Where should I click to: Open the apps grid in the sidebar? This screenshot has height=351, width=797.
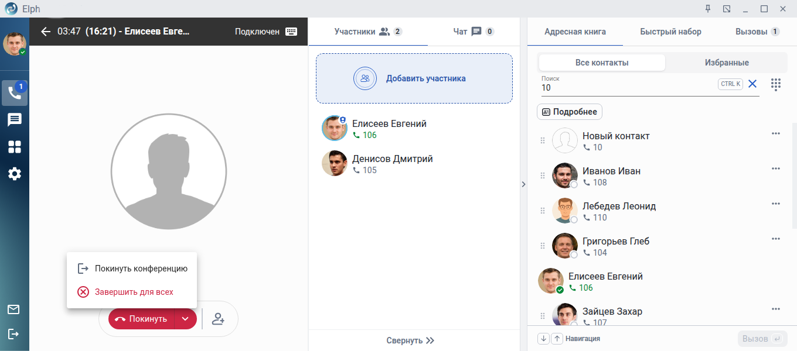coord(15,147)
